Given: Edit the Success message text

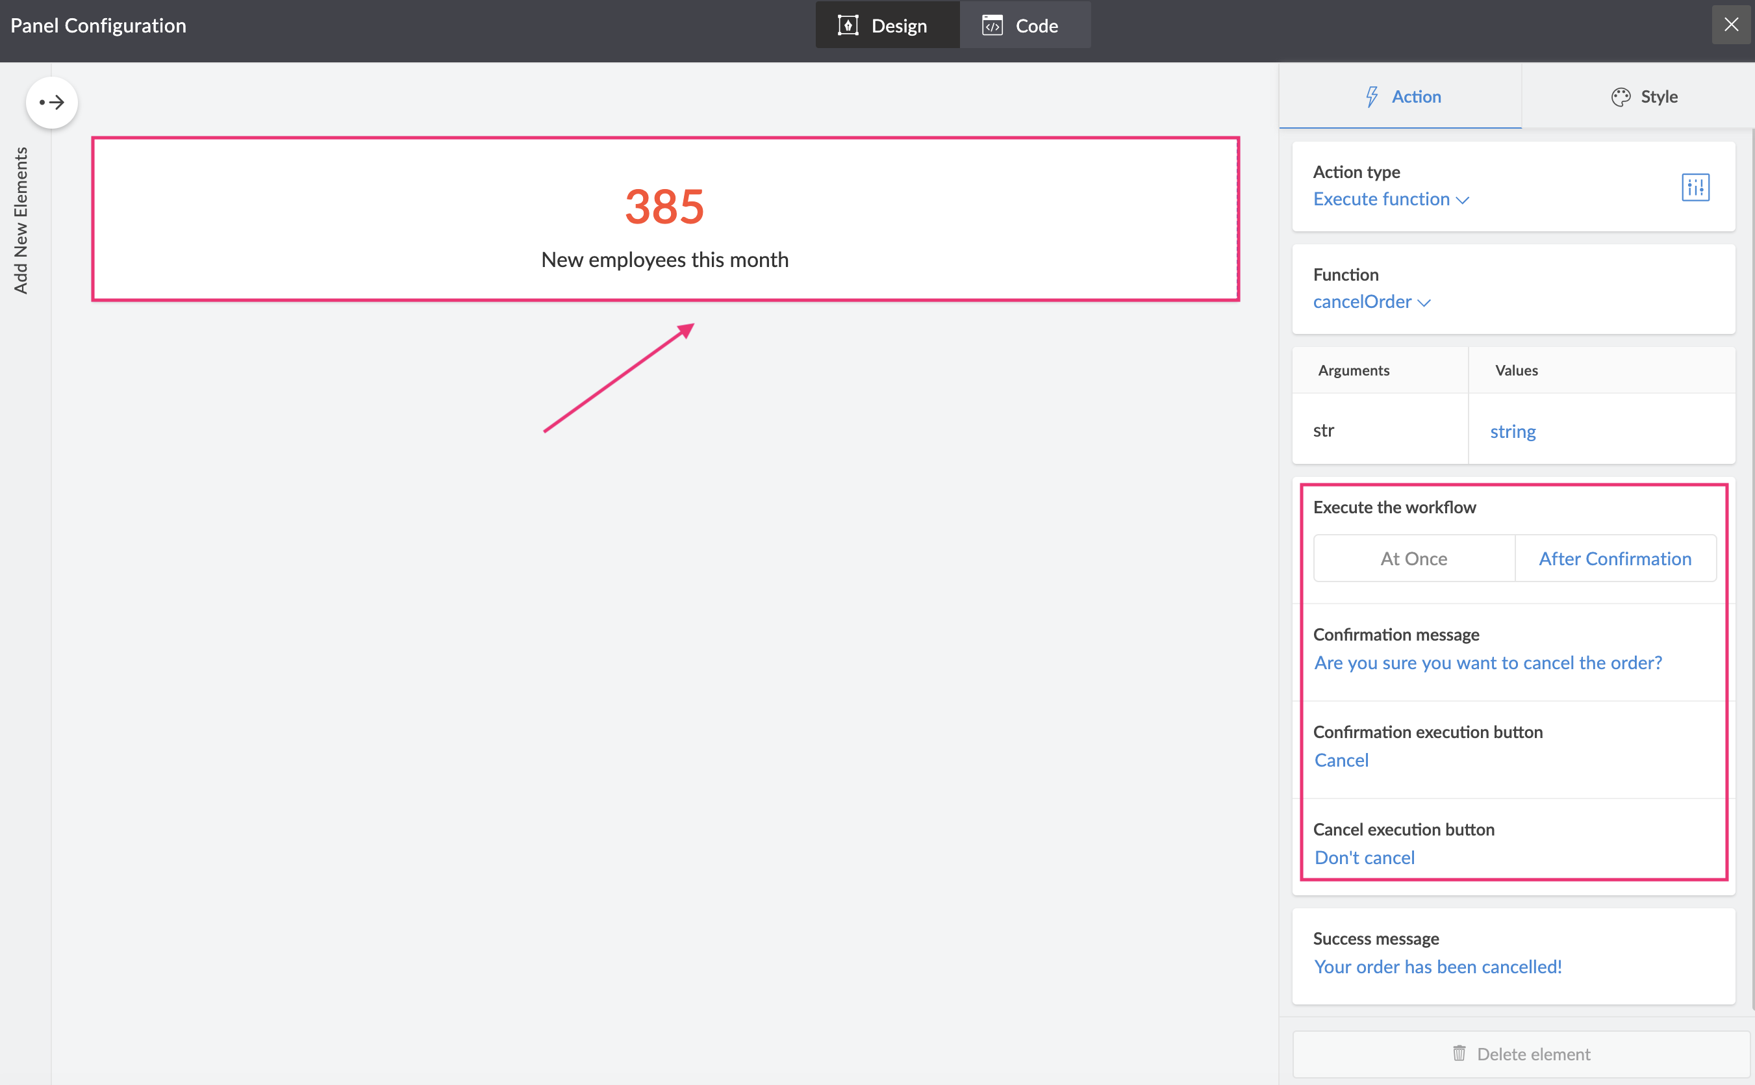Looking at the screenshot, I should pyautogui.click(x=1437, y=966).
